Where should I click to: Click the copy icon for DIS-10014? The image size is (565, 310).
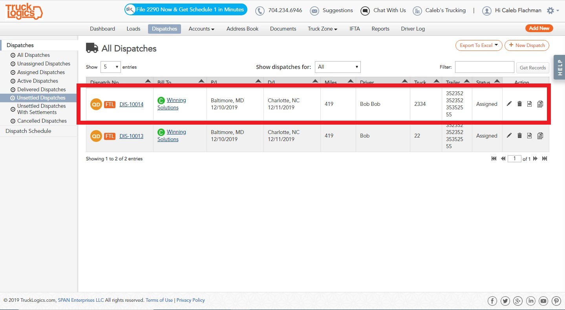(540, 104)
